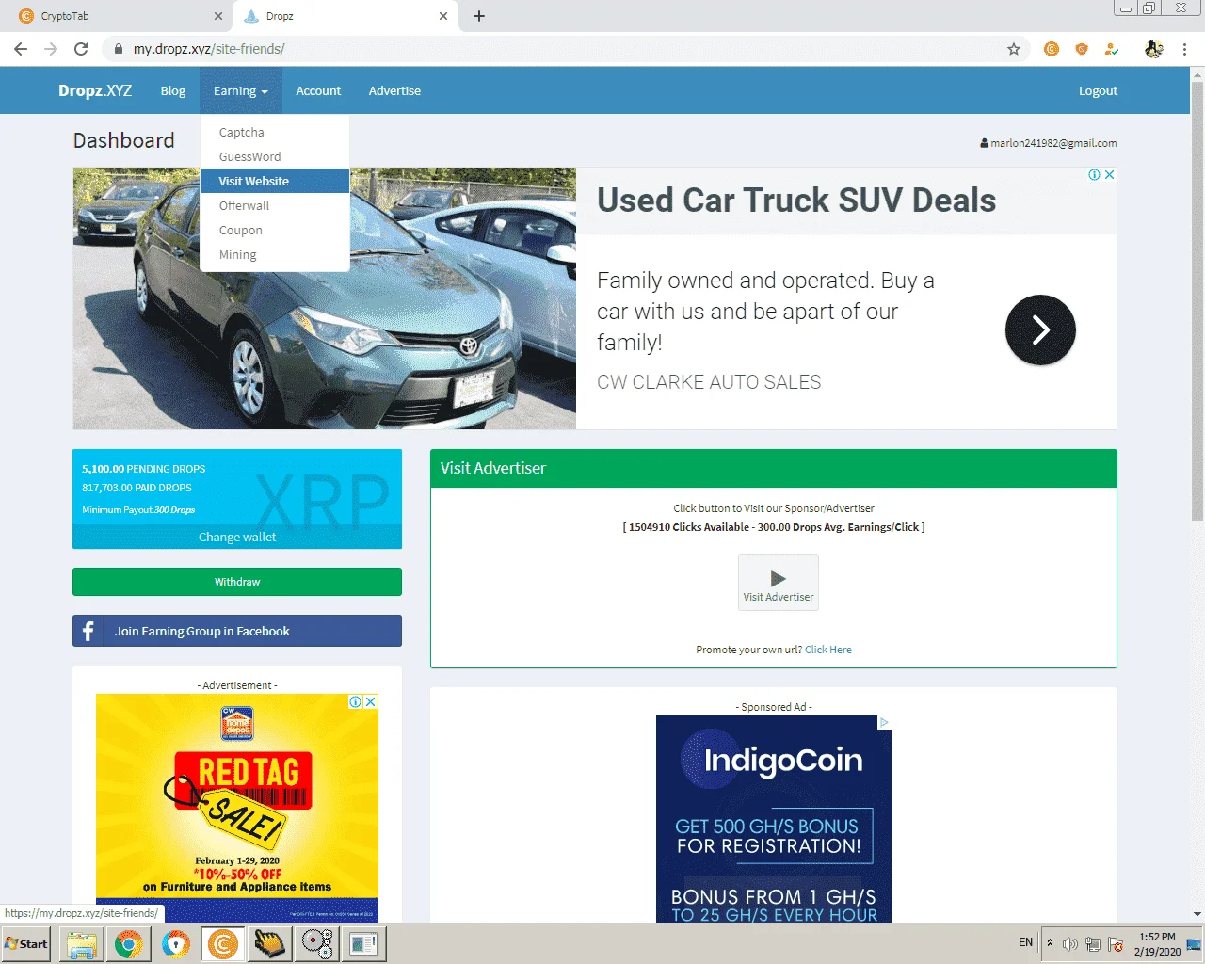Click the vertical page scrollbar

pyautogui.click(x=1197, y=299)
